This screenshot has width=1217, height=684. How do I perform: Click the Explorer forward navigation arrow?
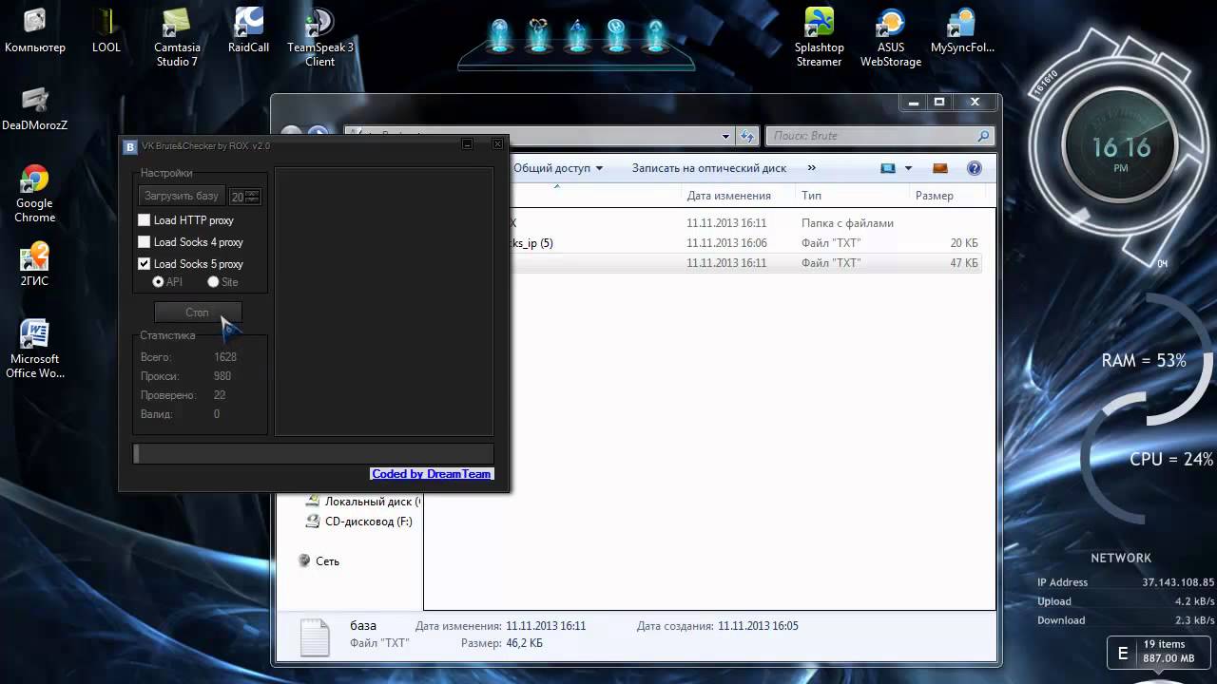click(319, 136)
